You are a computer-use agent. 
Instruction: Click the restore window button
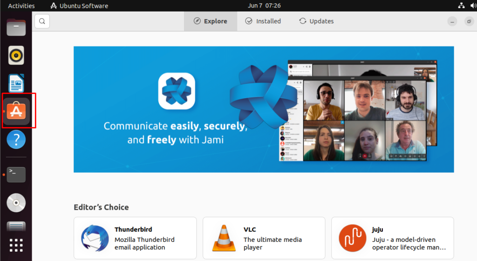tap(469, 21)
